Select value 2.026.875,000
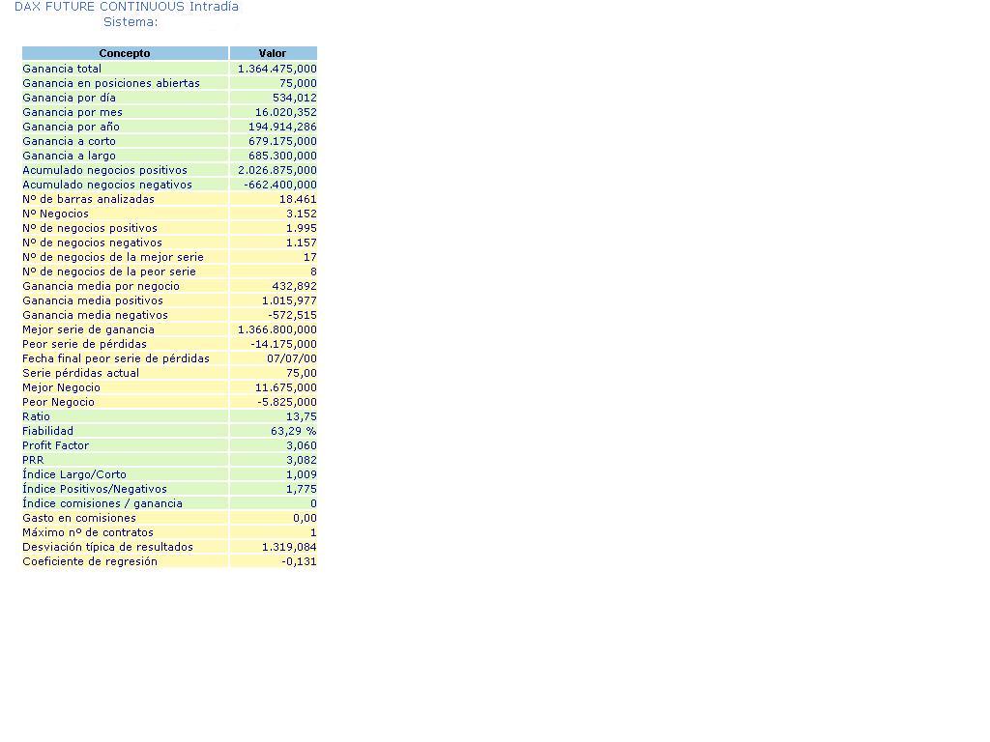This screenshot has height=742, width=990. [277, 170]
